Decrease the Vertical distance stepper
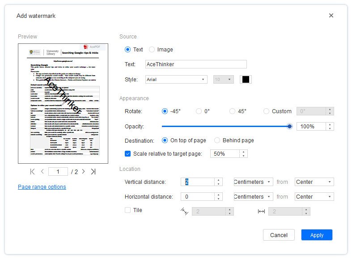Image resolution: width=352 pixels, height=259 pixels. [218, 184]
